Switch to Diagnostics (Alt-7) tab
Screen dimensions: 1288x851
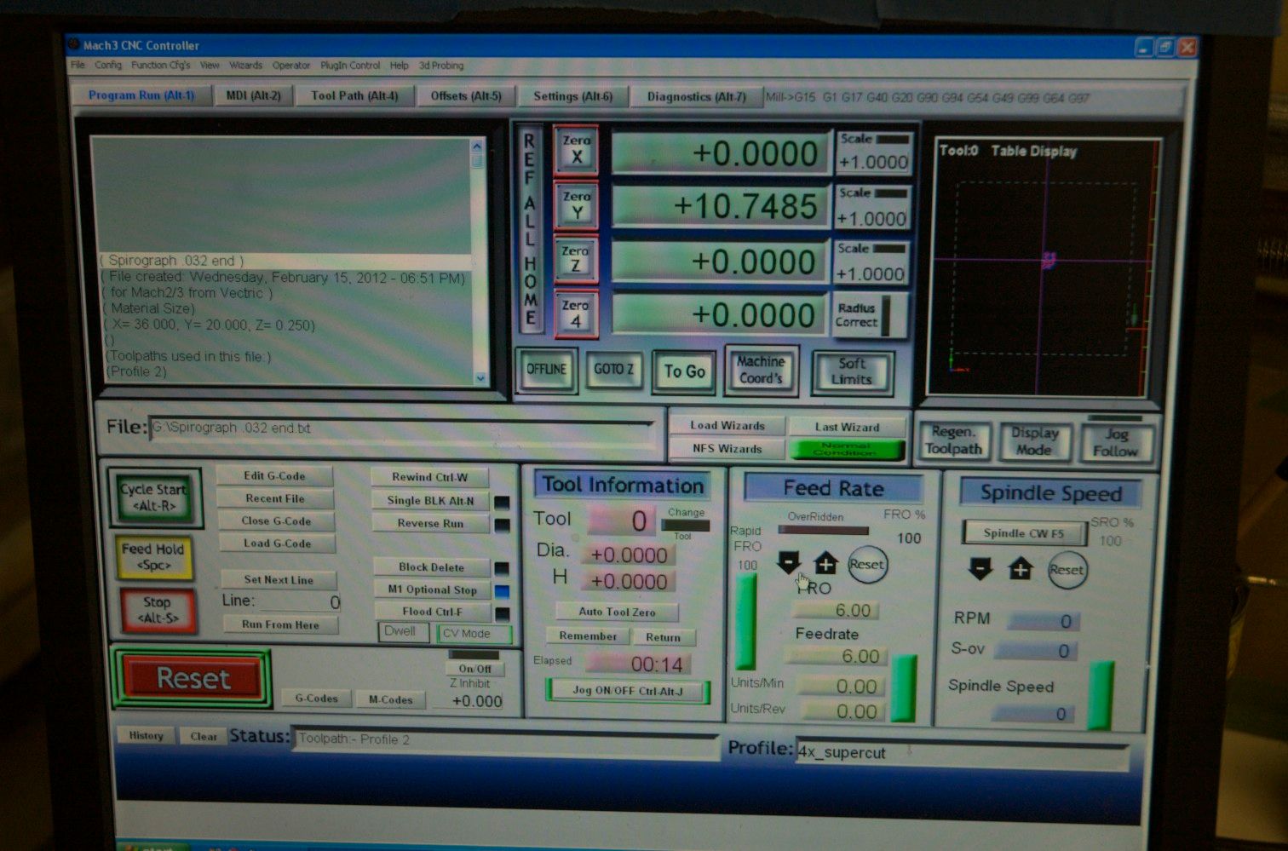tap(696, 97)
